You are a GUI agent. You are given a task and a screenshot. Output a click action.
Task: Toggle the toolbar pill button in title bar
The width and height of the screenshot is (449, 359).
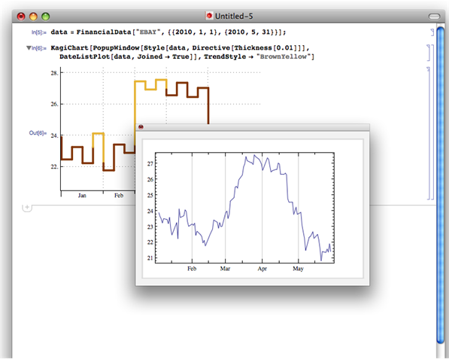[434, 17]
